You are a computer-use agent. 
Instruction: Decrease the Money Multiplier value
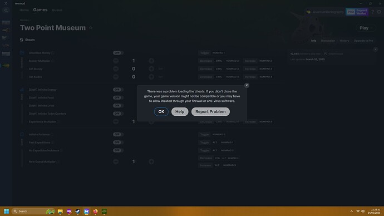point(116,61)
